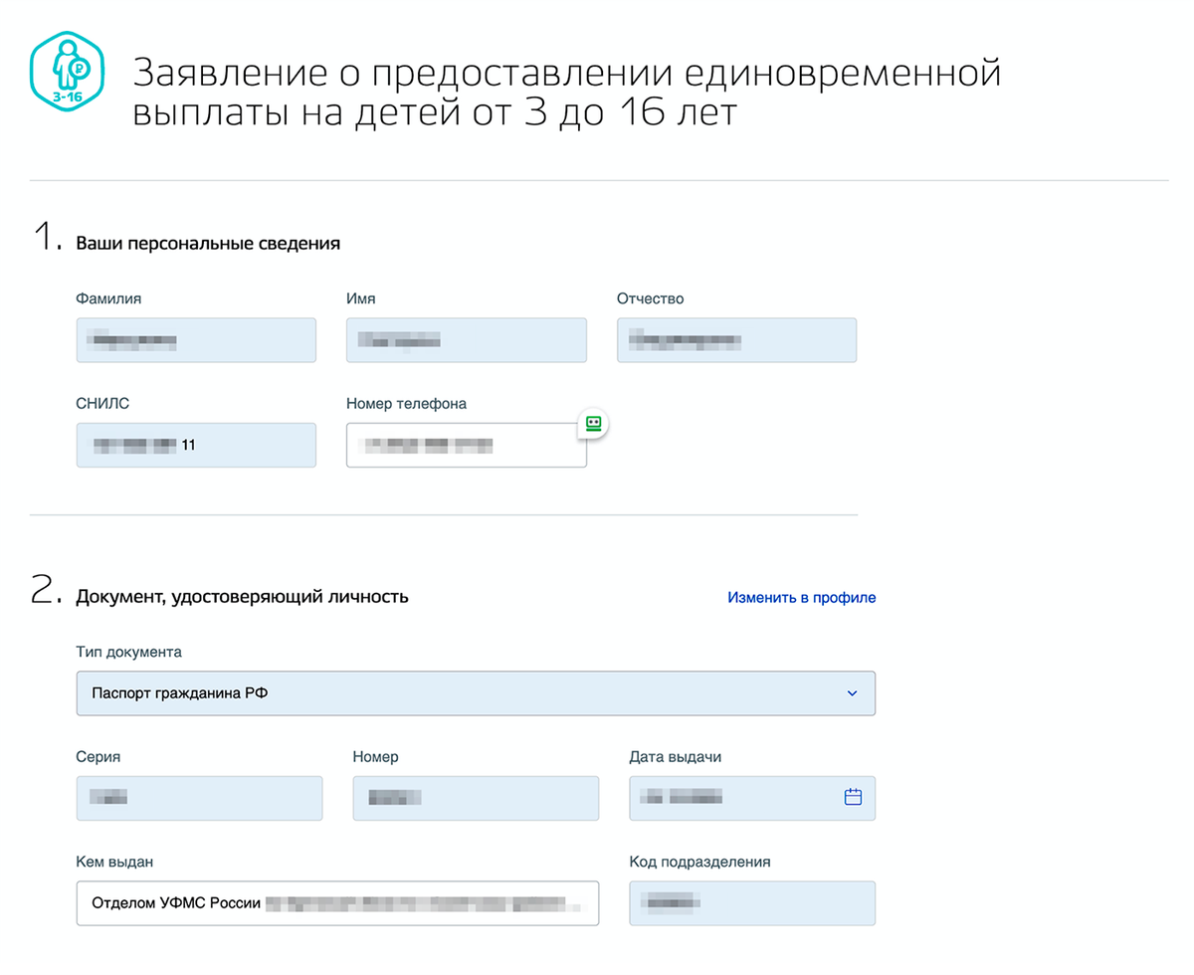Edit the Кем выдан text field
The height and width of the screenshot is (975, 1194).
coord(337,903)
